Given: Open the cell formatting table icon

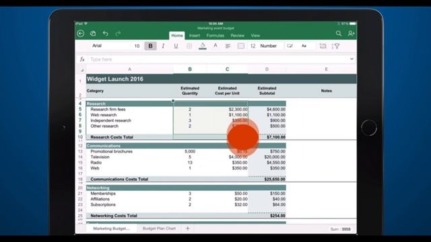Looking at the screenshot, I should (x=290, y=46).
